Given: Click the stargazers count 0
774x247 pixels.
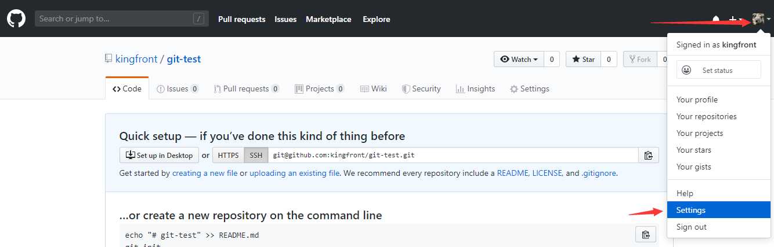Looking at the screenshot, I should pyautogui.click(x=609, y=59).
